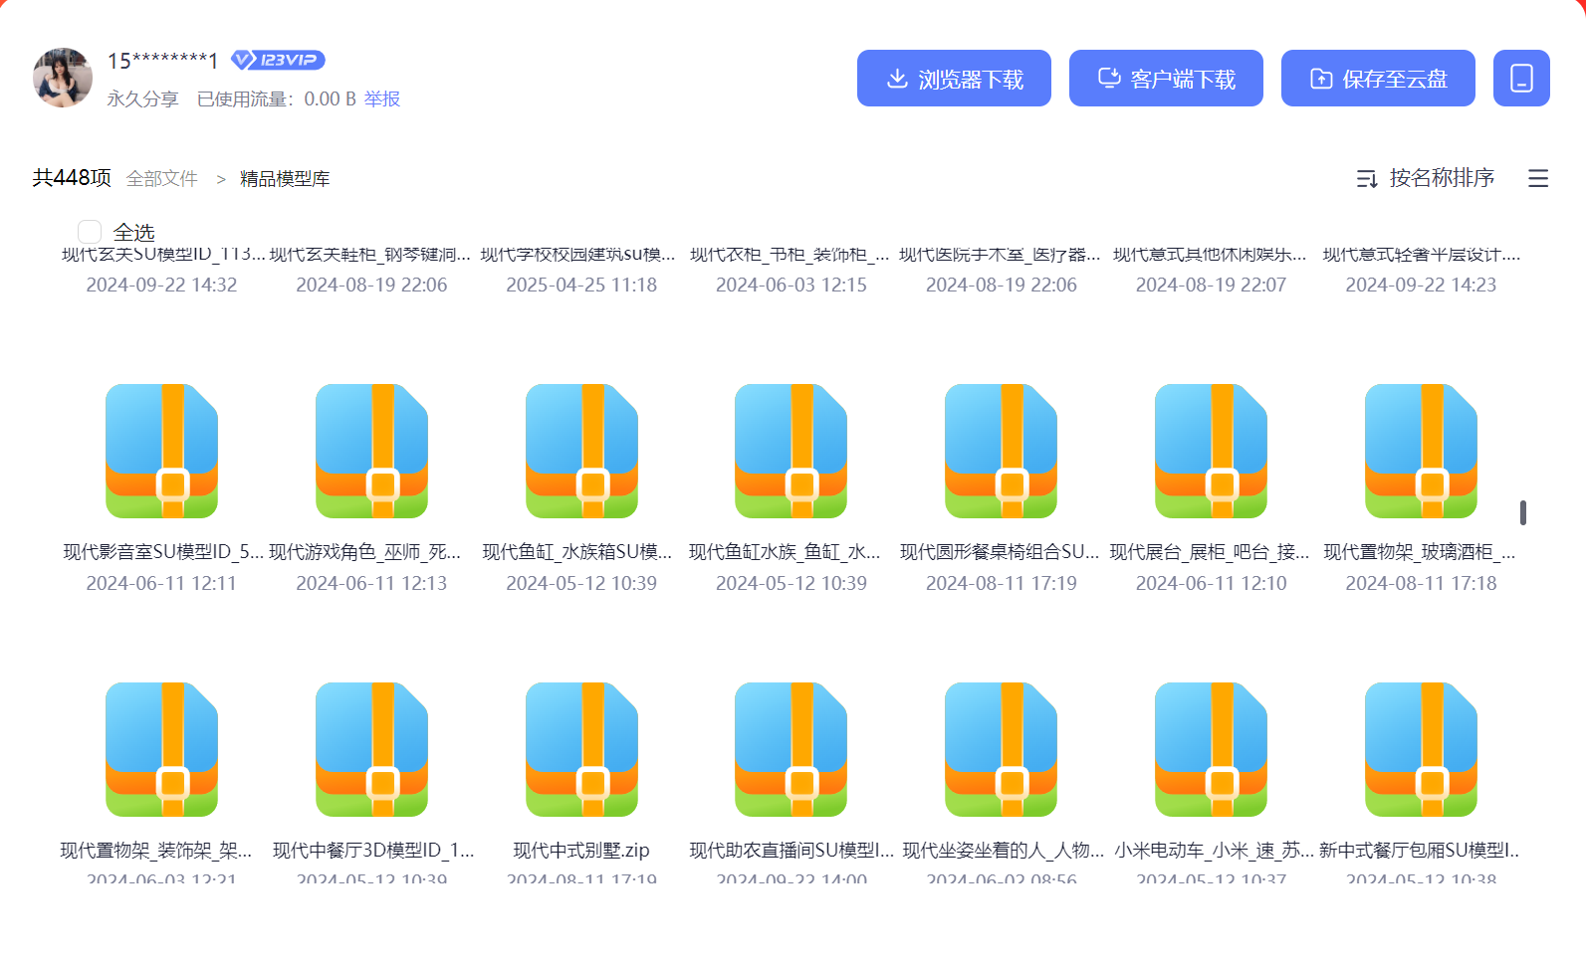
Task: Tick the 全选 select-all checkbox
Action: 90,232
